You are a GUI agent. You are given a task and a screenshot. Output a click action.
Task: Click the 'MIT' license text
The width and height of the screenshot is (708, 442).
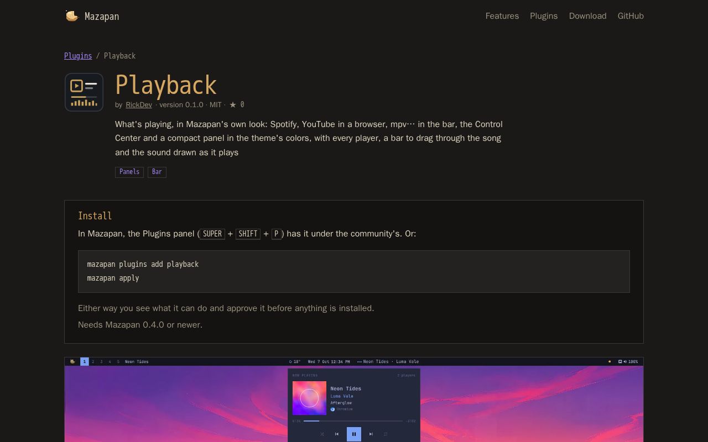[x=216, y=104]
